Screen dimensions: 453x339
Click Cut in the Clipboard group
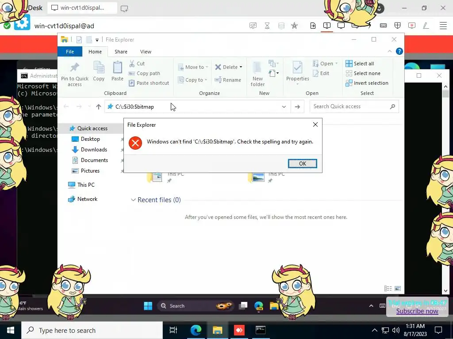tap(137, 64)
